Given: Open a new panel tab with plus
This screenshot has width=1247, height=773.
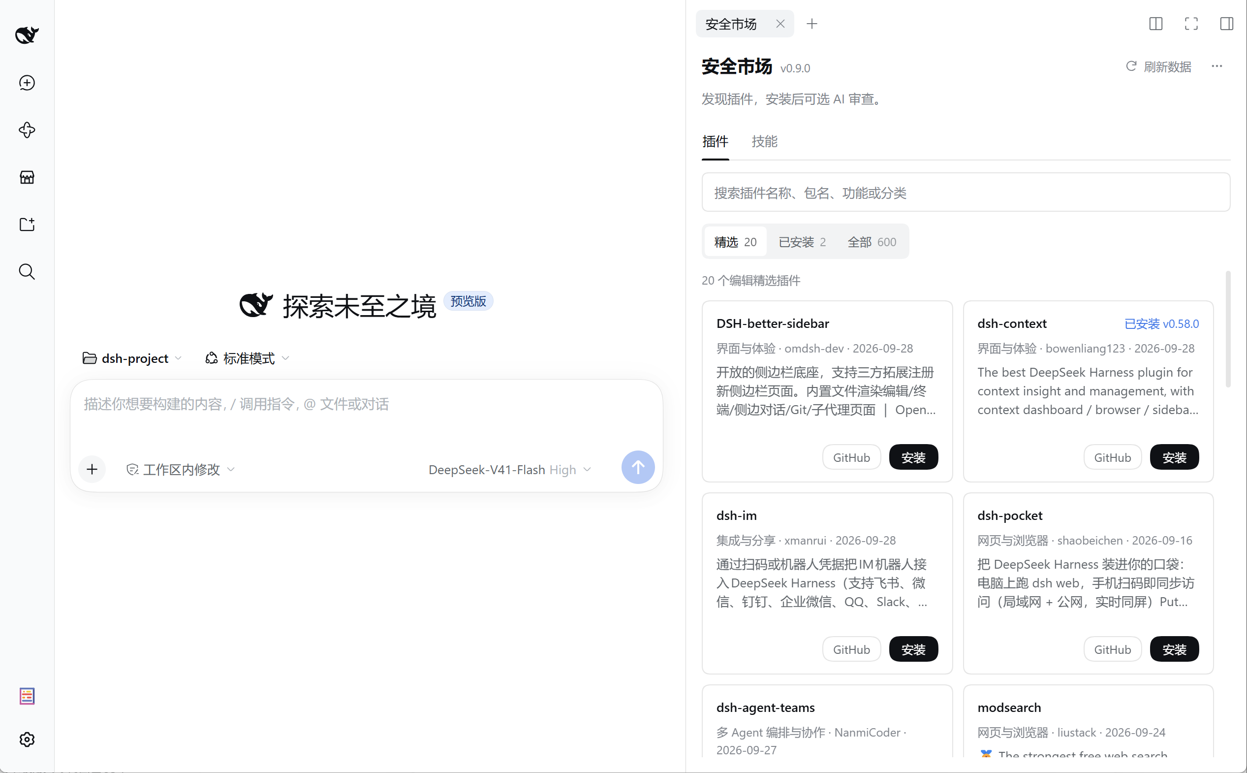Looking at the screenshot, I should click(x=812, y=24).
